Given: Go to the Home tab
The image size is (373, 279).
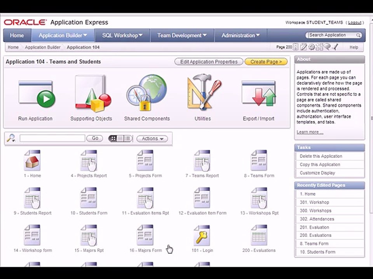Looking at the screenshot, I should point(17,35).
